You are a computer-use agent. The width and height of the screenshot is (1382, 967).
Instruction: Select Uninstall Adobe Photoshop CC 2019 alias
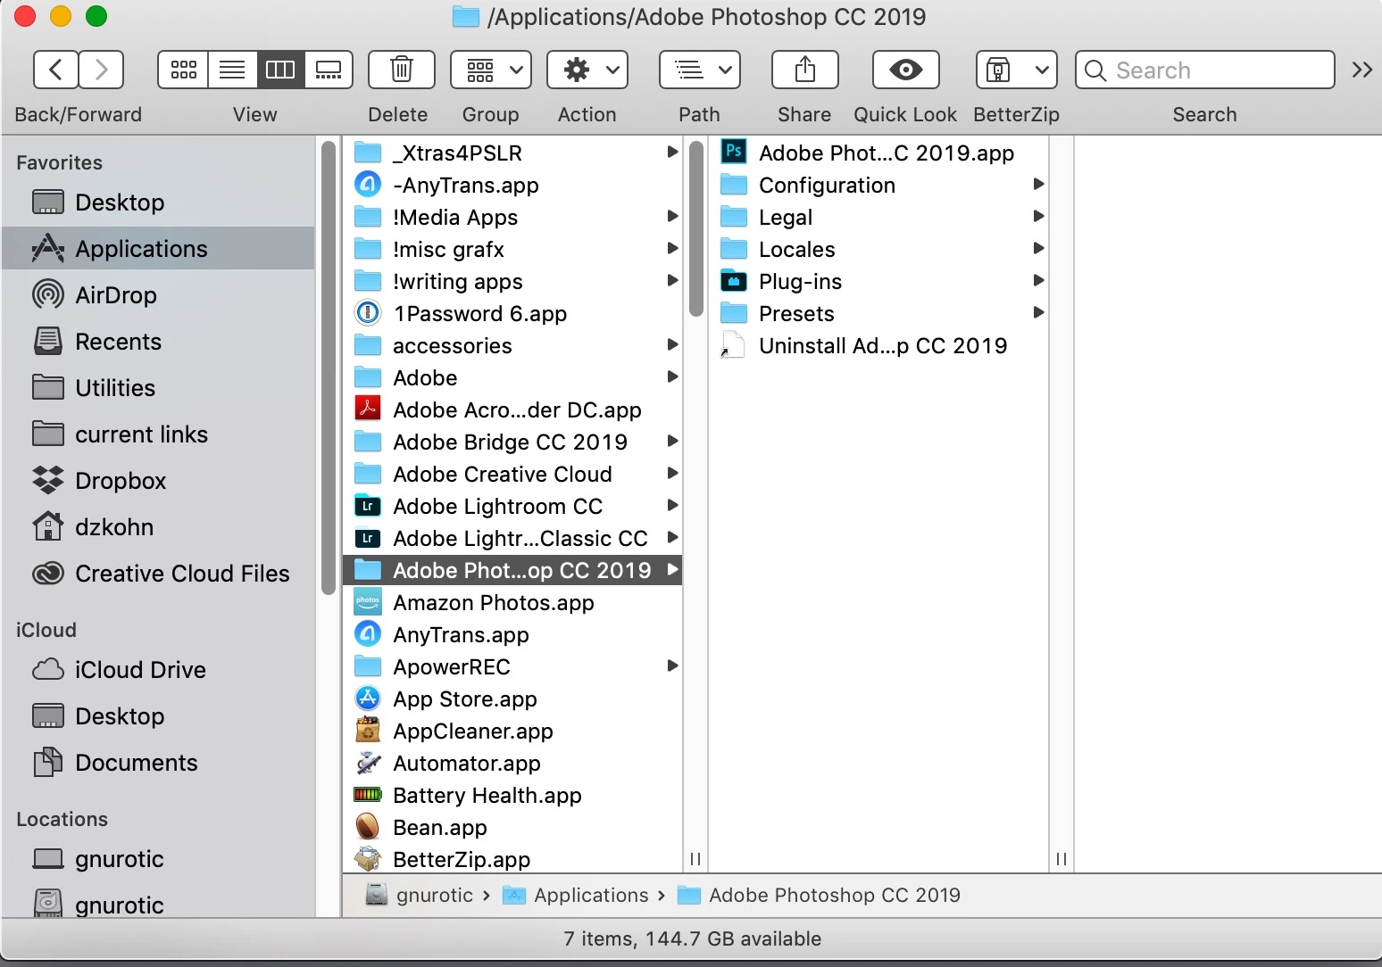(x=878, y=346)
